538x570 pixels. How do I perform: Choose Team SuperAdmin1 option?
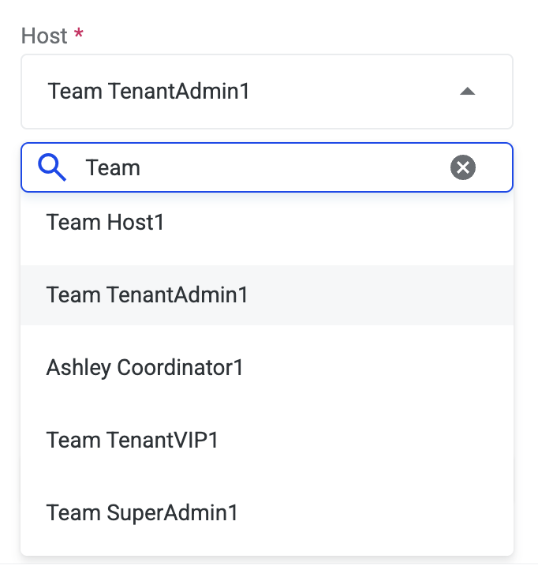[143, 513]
